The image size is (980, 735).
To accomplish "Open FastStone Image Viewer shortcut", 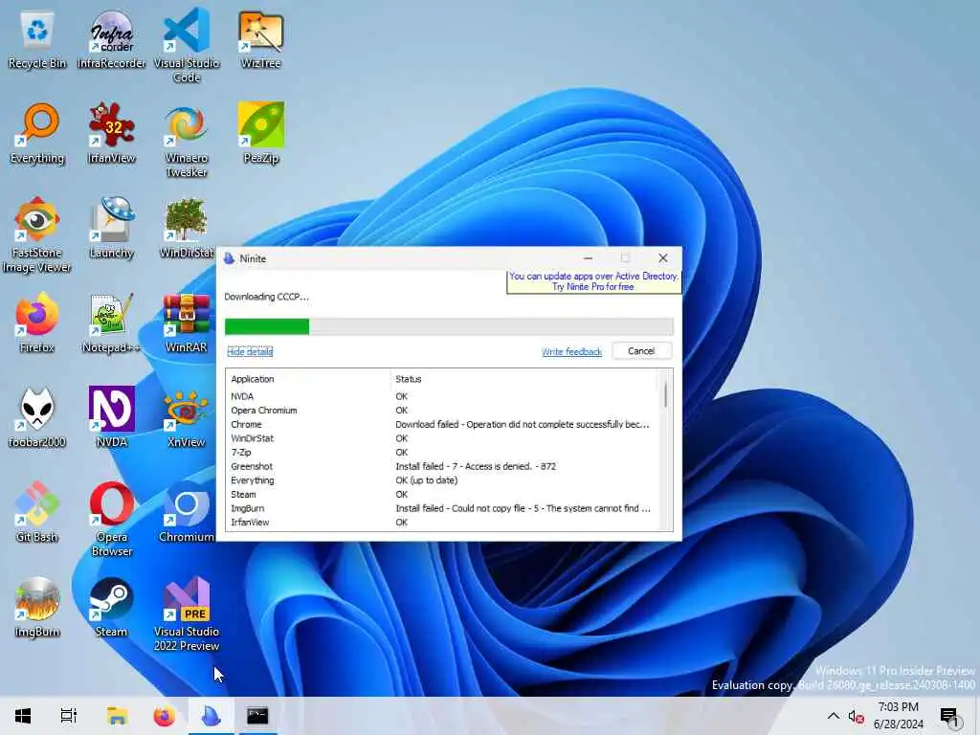I will tap(37, 235).
